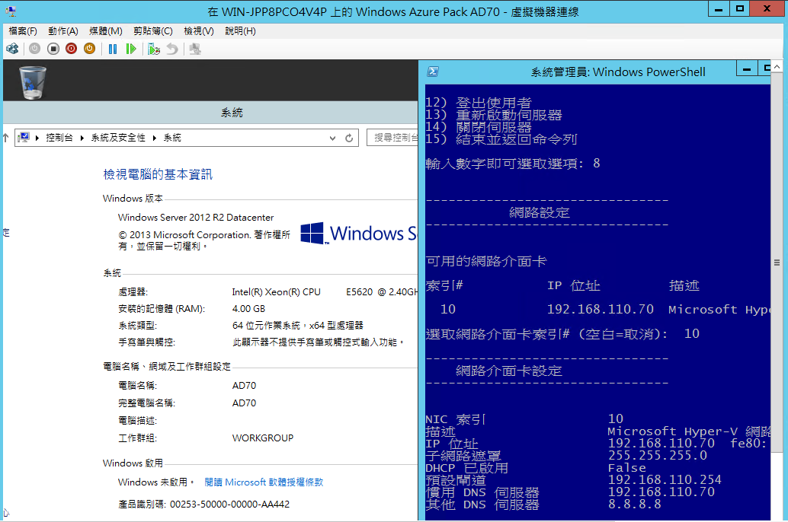Pause the virtual machine

pyautogui.click(x=113, y=49)
